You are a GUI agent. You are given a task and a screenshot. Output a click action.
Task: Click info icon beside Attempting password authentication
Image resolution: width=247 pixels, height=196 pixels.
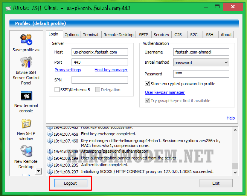coord(50,152)
